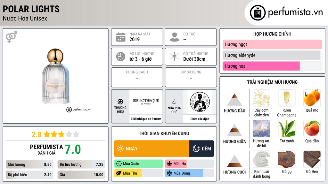This screenshot has height=184, width=328.
Task: Click the clock icon beside Độ lưu hương
Action: pyautogui.click(x=121, y=57)
